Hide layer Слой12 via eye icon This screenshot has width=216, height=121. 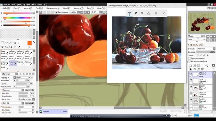(191, 80)
